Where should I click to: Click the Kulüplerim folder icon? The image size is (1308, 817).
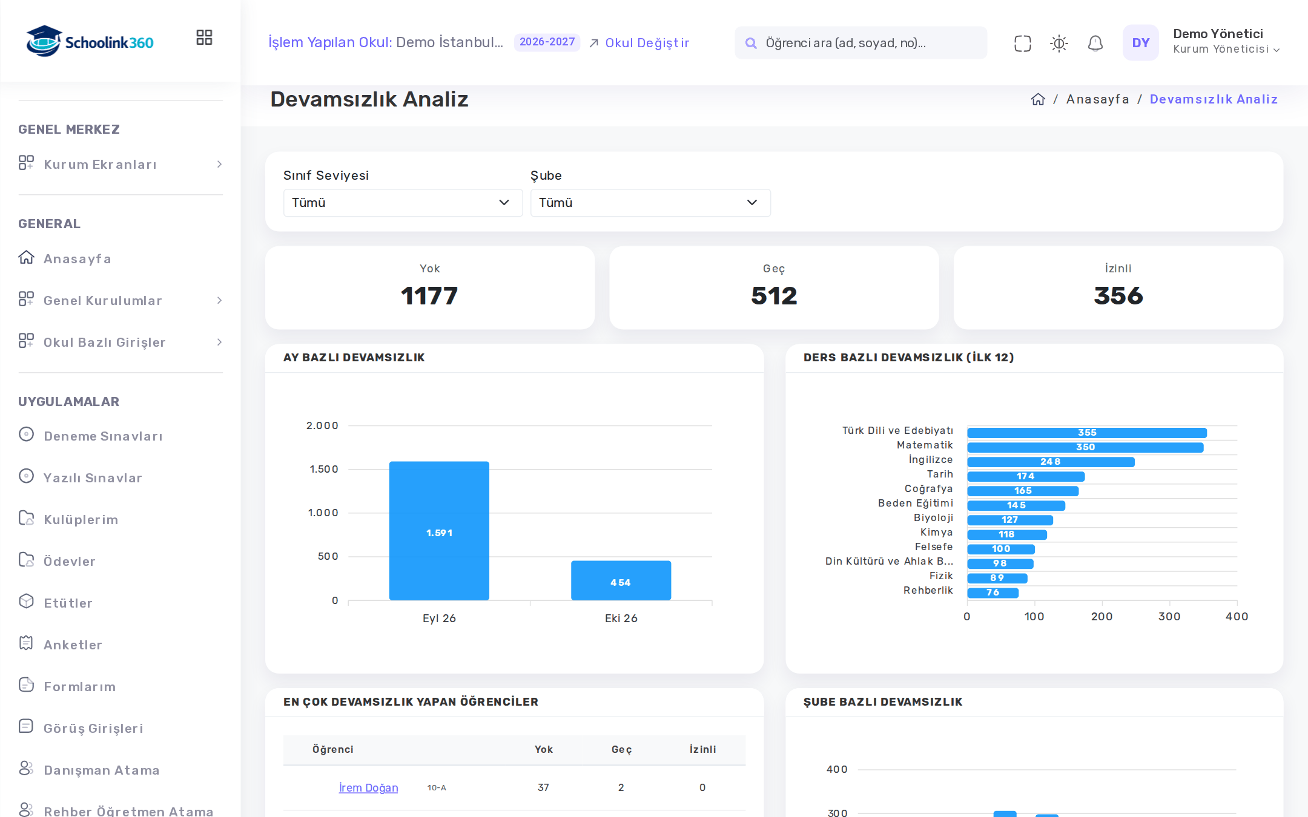click(26, 518)
